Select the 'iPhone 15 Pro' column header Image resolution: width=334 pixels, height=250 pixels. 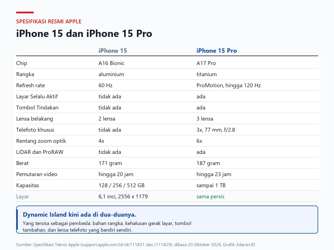[x=217, y=51]
